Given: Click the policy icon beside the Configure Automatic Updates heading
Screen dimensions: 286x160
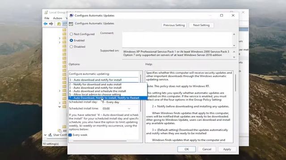Looking at the screenshot, I should coord(71,24).
